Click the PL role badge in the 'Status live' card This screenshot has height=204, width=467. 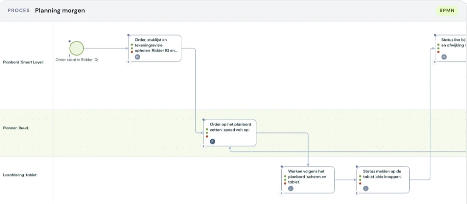444,57
